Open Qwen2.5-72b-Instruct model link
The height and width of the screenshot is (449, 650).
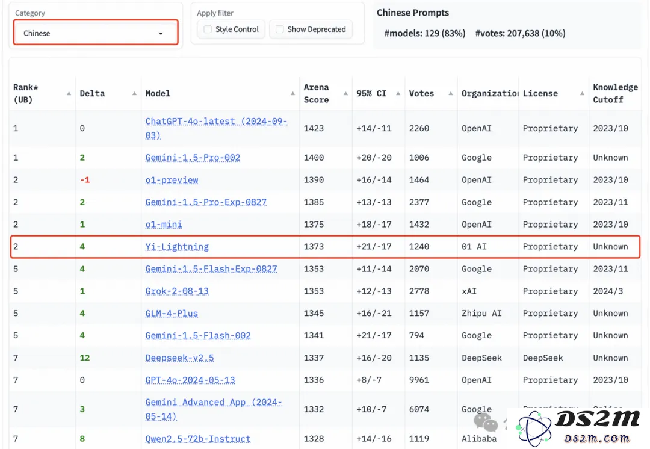pos(198,439)
